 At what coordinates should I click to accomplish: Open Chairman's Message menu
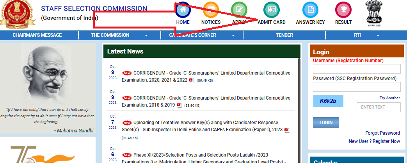click(37, 35)
